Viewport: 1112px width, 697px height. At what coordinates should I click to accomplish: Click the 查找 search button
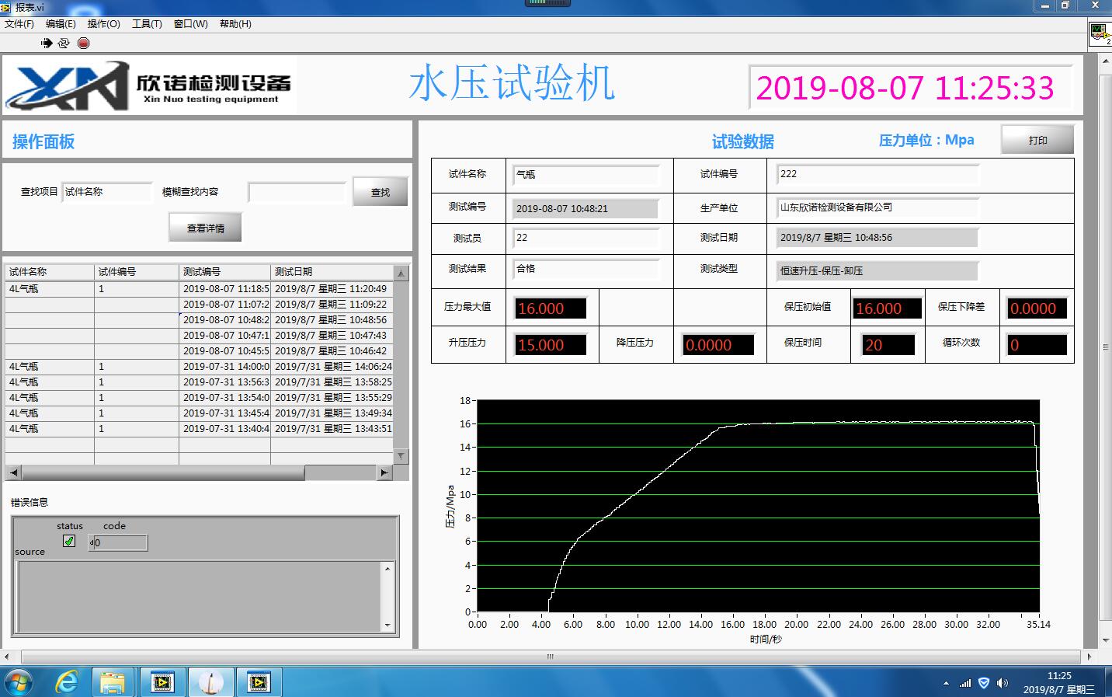[380, 192]
